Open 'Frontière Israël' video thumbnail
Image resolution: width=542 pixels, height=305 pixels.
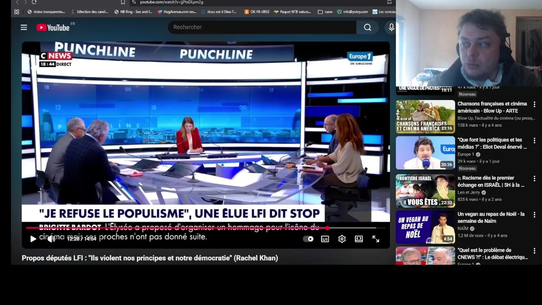(425, 191)
